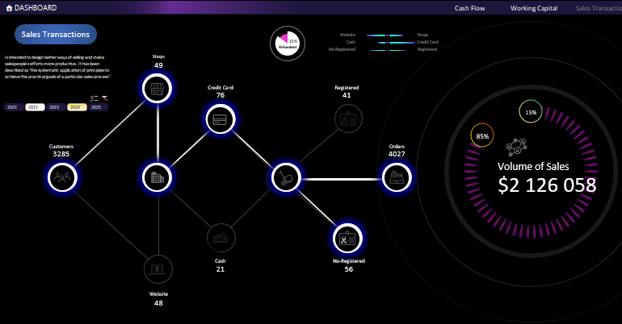Click the 85% orange ring indicator

pyautogui.click(x=482, y=136)
